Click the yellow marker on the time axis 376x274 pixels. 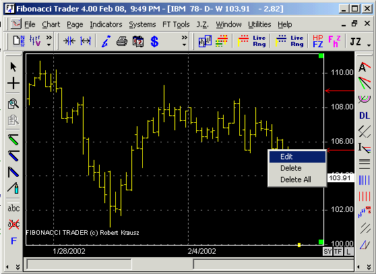click(x=299, y=245)
